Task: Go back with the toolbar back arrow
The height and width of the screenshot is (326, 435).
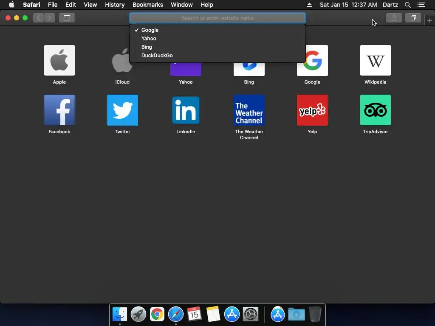Action: click(x=39, y=18)
